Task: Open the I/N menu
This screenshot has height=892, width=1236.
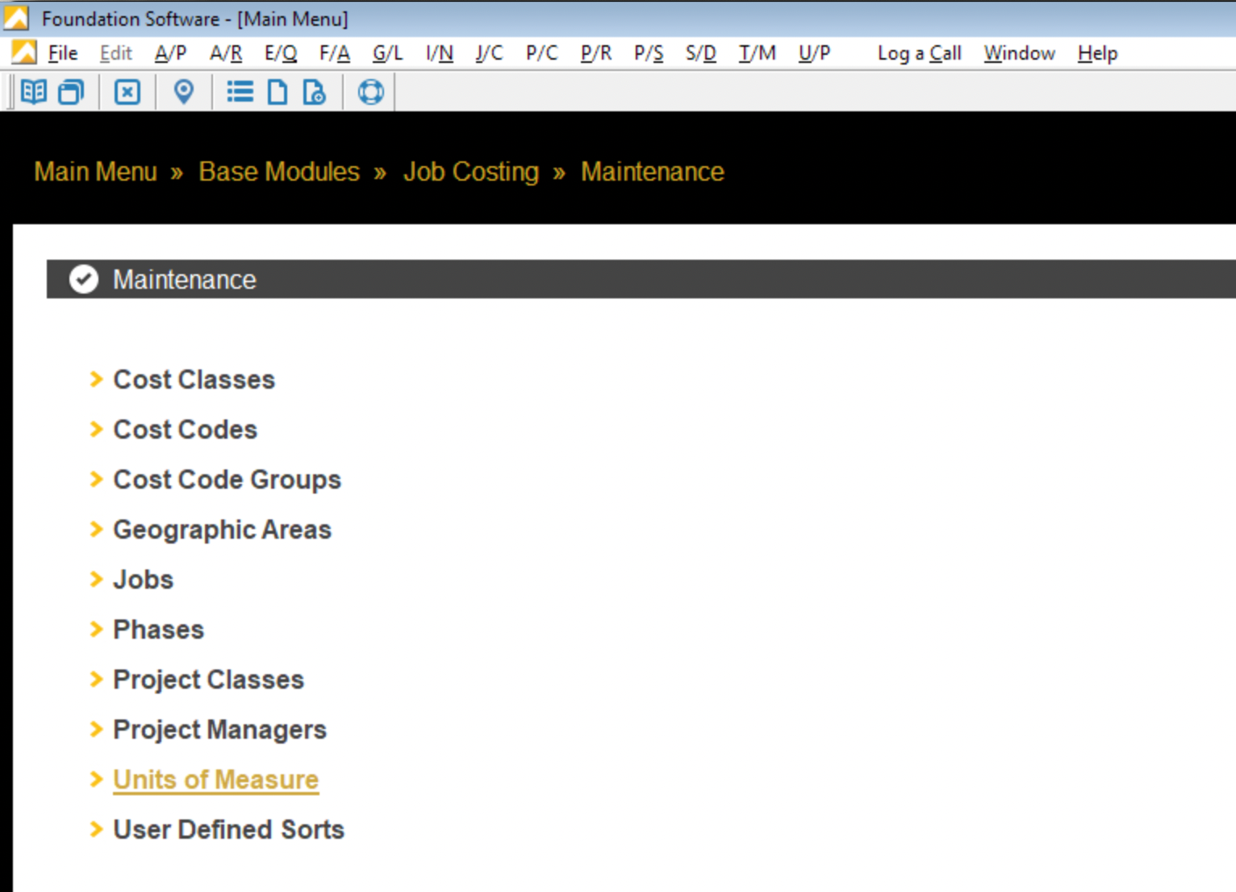Action: click(440, 53)
